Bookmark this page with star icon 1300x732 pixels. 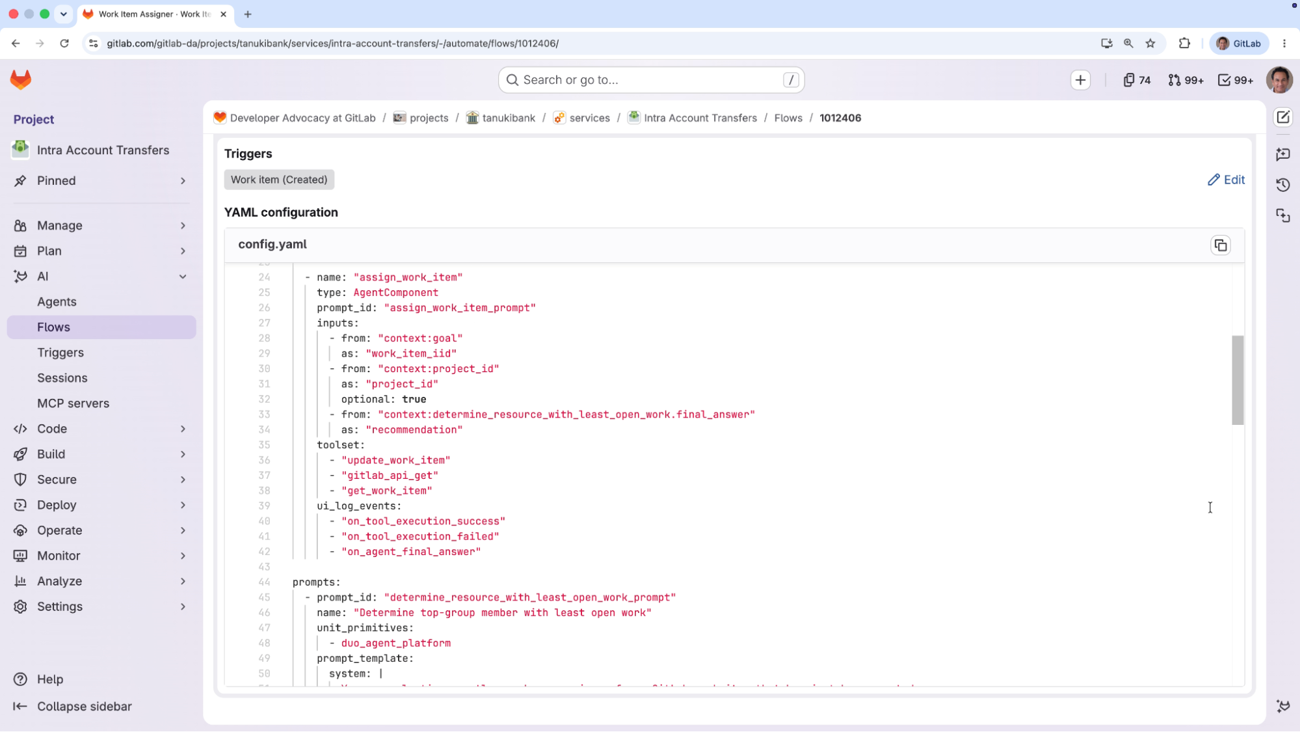tap(1150, 44)
